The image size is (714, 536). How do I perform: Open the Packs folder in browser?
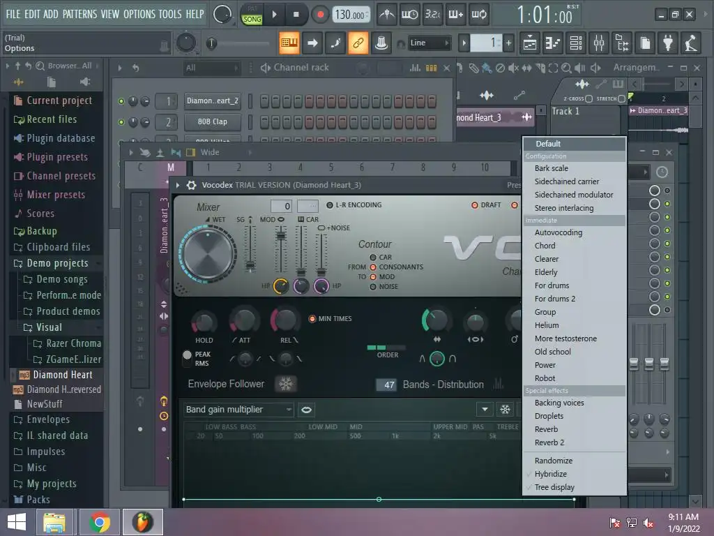point(38,500)
